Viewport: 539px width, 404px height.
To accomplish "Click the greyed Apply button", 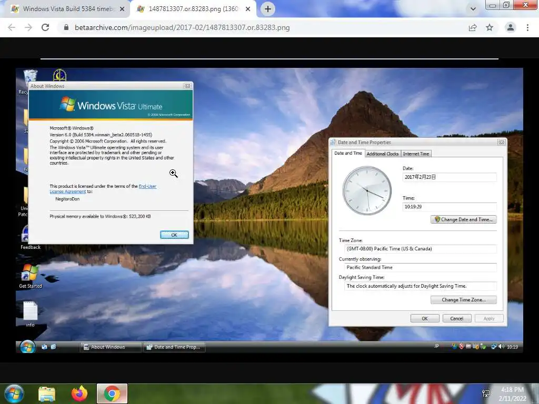I will 489,318.
